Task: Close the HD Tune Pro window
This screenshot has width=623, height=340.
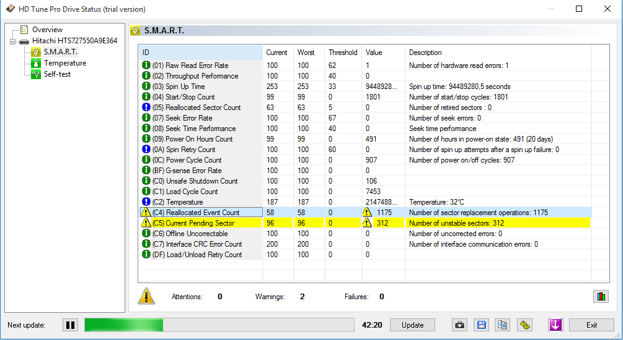Action: point(607,9)
